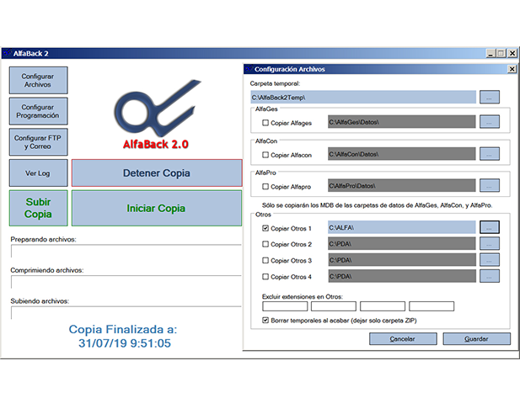Browse for the AlfaGes data folder
520x414 pixels.
pyautogui.click(x=490, y=122)
